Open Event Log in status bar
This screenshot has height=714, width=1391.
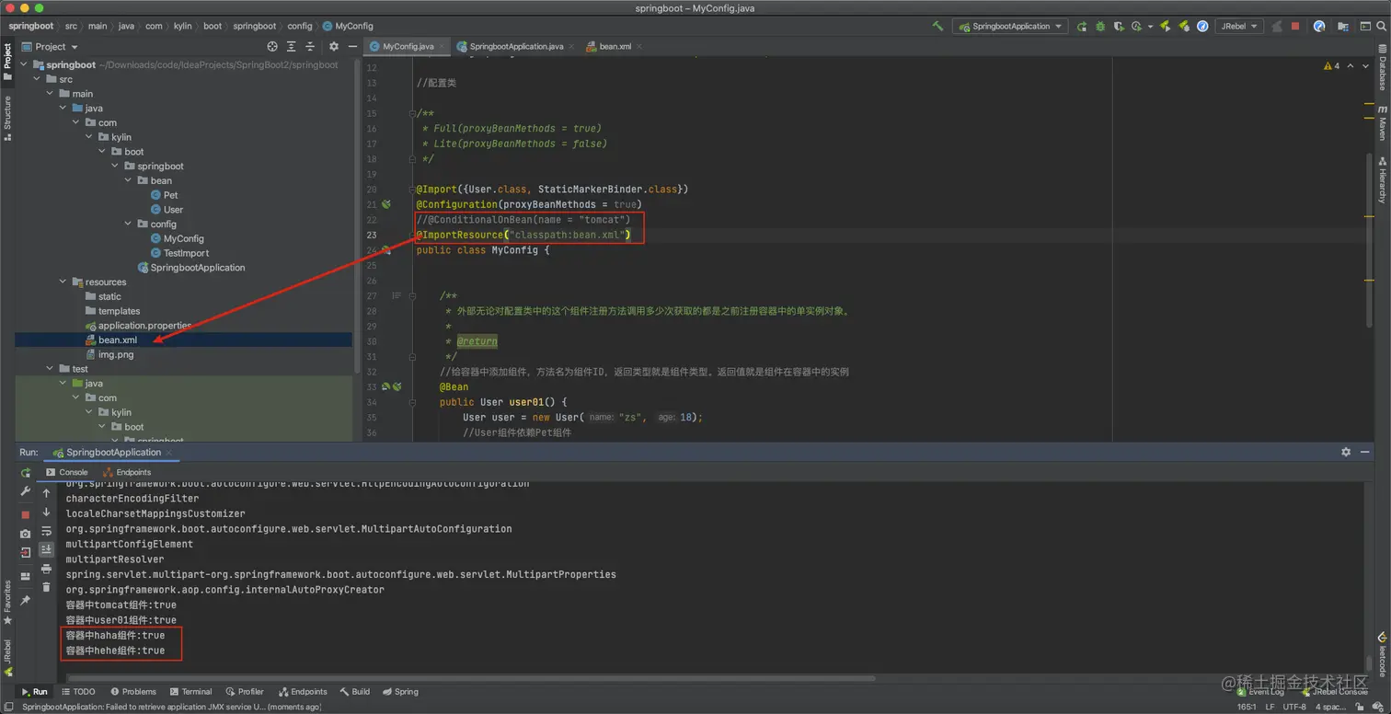1259,692
